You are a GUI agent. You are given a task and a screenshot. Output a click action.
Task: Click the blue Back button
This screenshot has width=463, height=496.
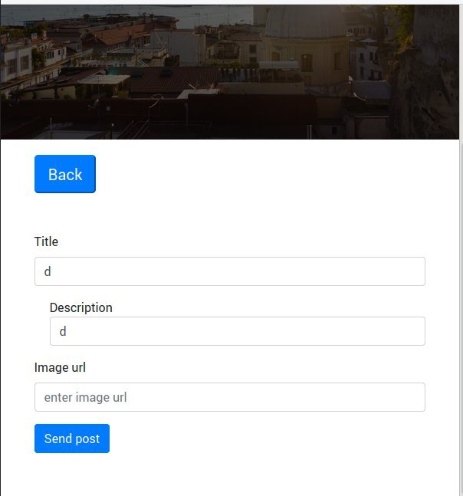65,174
